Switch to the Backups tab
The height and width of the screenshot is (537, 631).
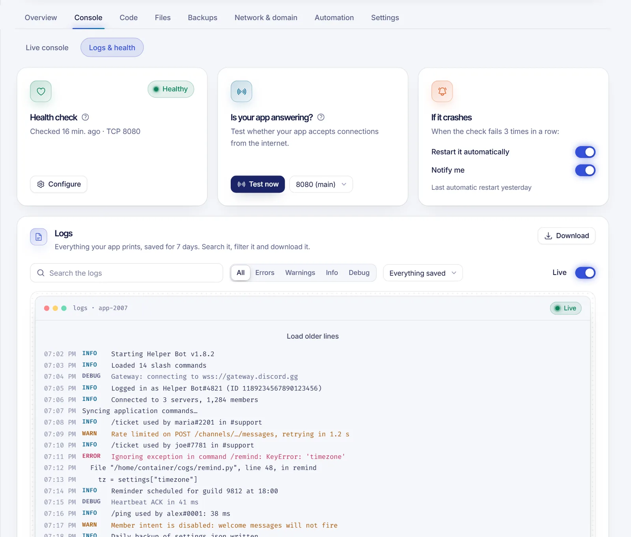click(x=202, y=18)
